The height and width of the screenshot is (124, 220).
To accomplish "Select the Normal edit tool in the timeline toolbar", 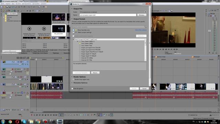I will point(60,115).
